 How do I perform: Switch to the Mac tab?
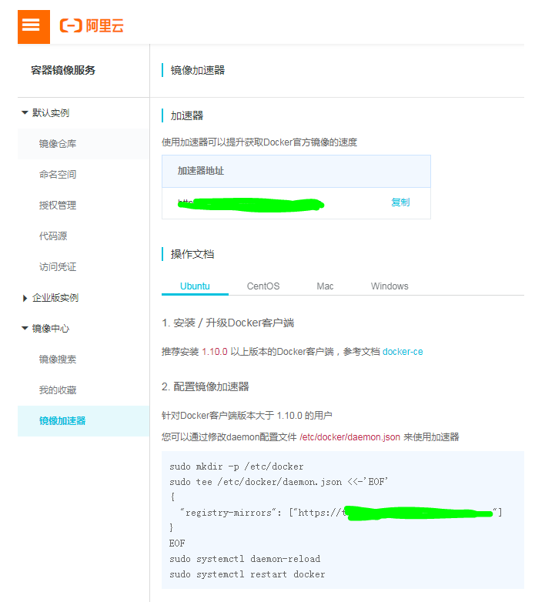point(325,286)
